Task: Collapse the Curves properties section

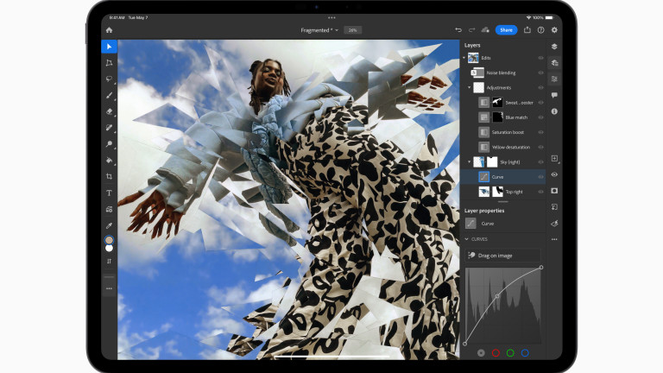Action: click(x=467, y=239)
